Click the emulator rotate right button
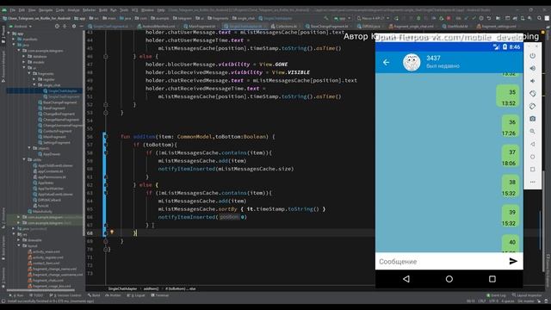Viewport: 551px width, 310px height. (x=533, y=106)
